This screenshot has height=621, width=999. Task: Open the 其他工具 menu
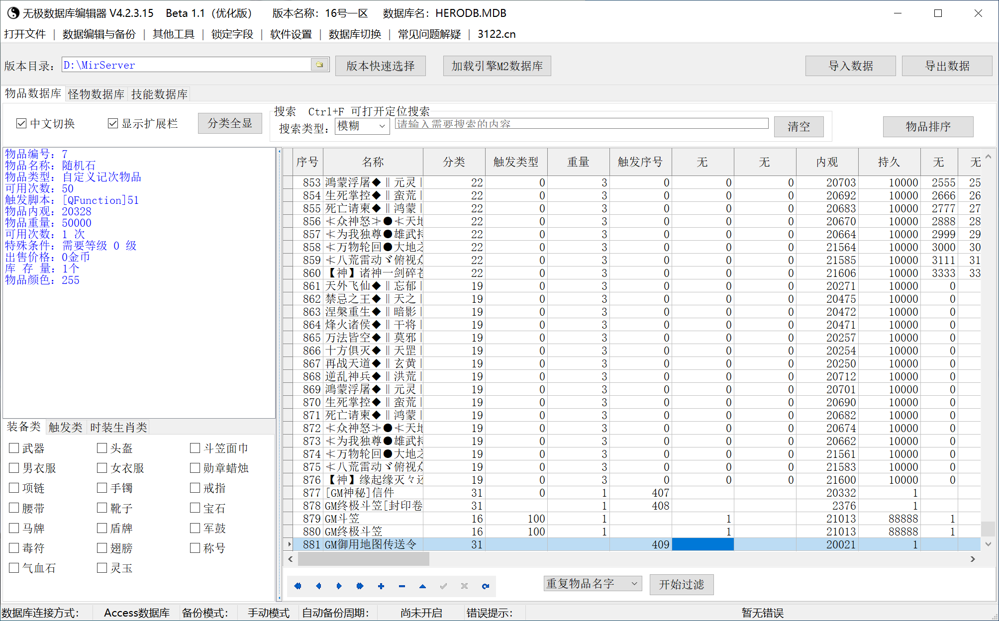[173, 34]
